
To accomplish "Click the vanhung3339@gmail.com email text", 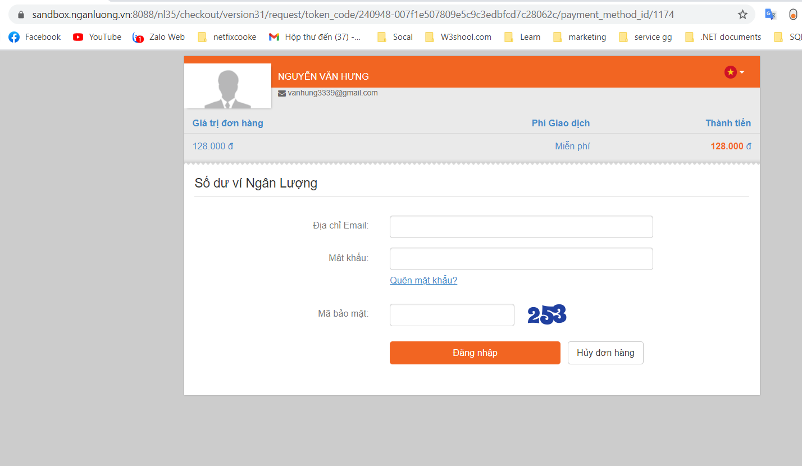I will tap(332, 93).
